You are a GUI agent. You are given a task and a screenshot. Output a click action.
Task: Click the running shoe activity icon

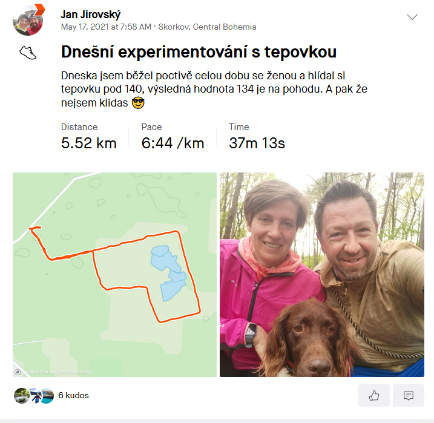28,53
